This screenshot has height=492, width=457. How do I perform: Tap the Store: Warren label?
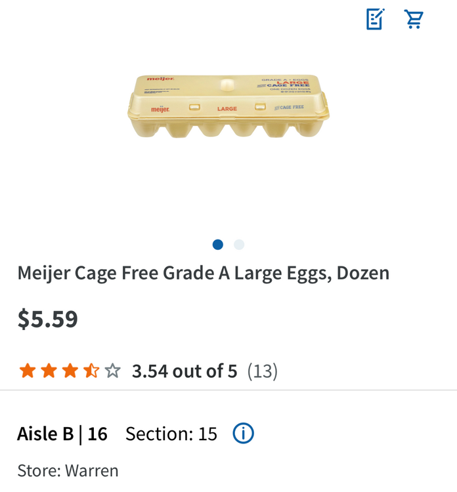click(x=68, y=470)
